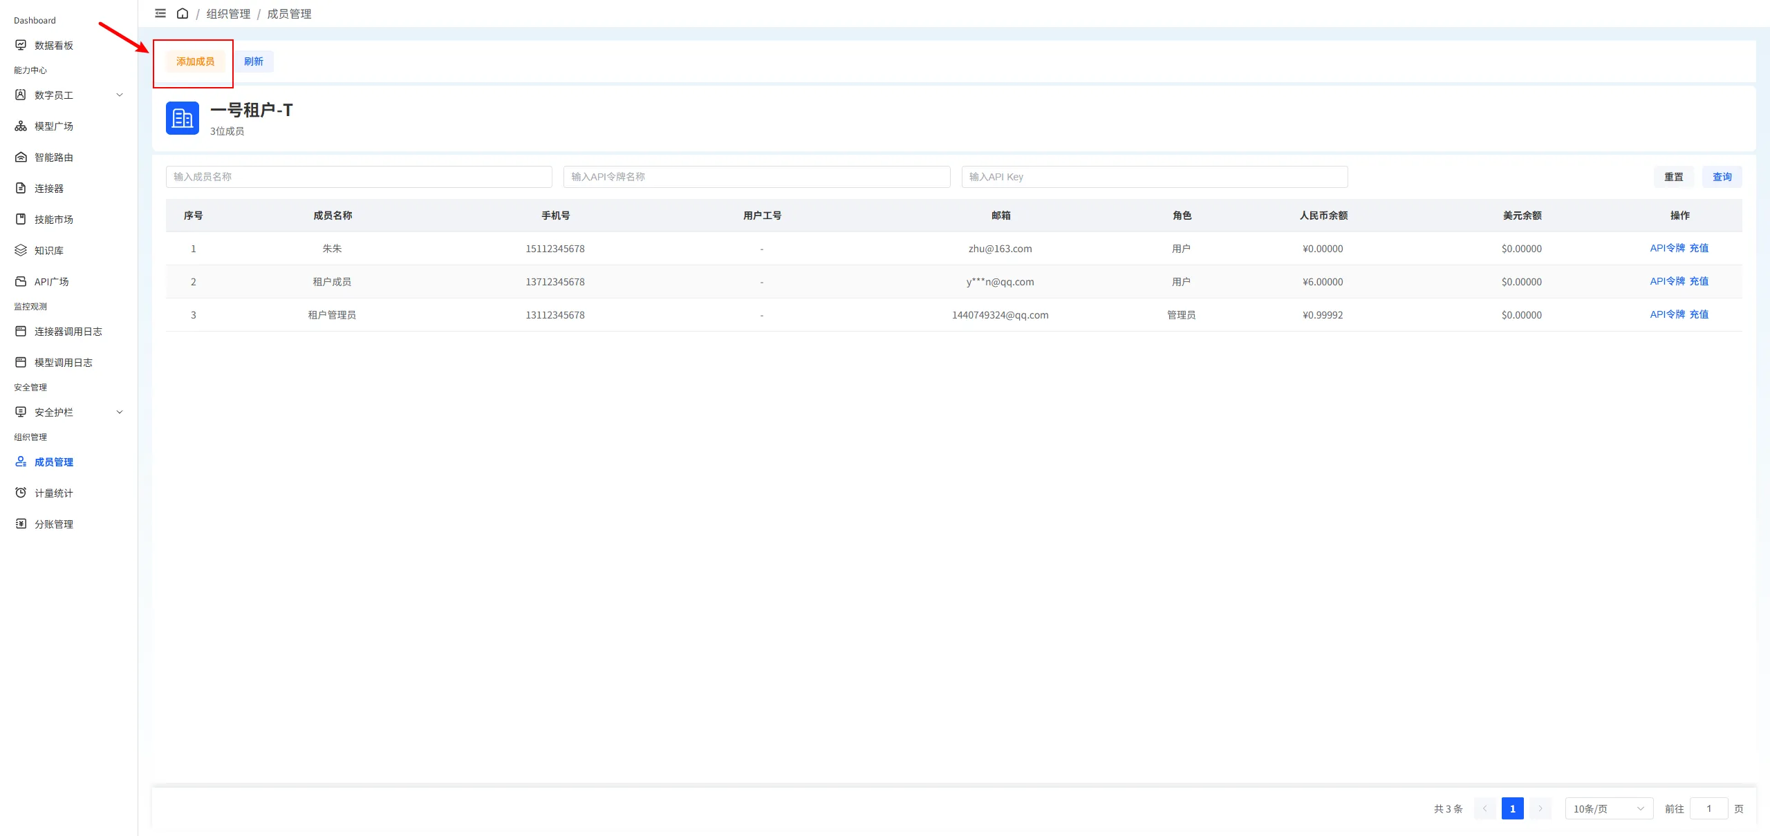1770x836 pixels.
Task: Click the 成员管理 user icon
Action: pyautogui.click(x=21, y=462)
